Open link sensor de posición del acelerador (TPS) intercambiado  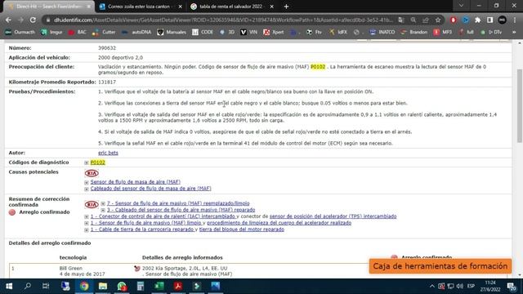(333, 216)
